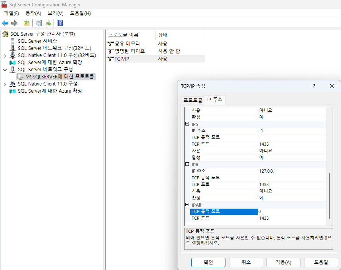Click the 명명된 파이프 protocol icon
341x270 pixels.
(x=111, y=51)
